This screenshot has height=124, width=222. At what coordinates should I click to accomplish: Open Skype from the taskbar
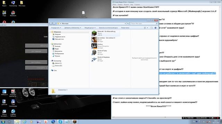[x=60, y=122]
